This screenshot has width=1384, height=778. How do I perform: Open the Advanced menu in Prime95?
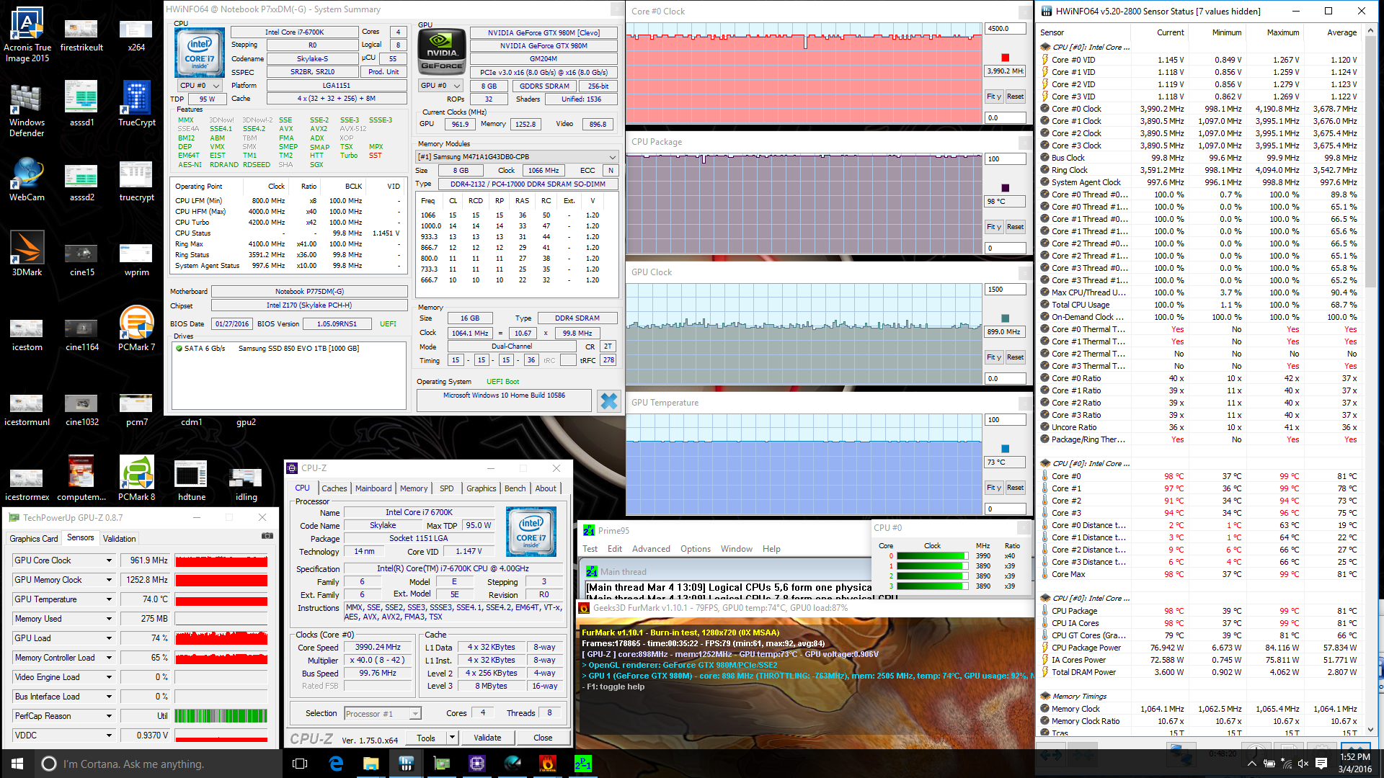click(x=651, y=549)
